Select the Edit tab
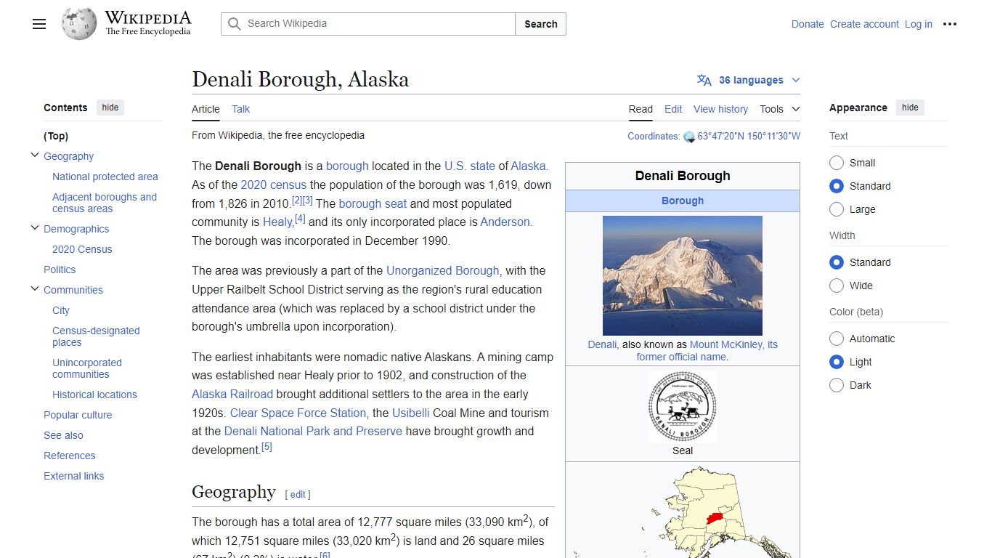The width and height of the screenshot is (992, 558). click(x=673, y=109)
